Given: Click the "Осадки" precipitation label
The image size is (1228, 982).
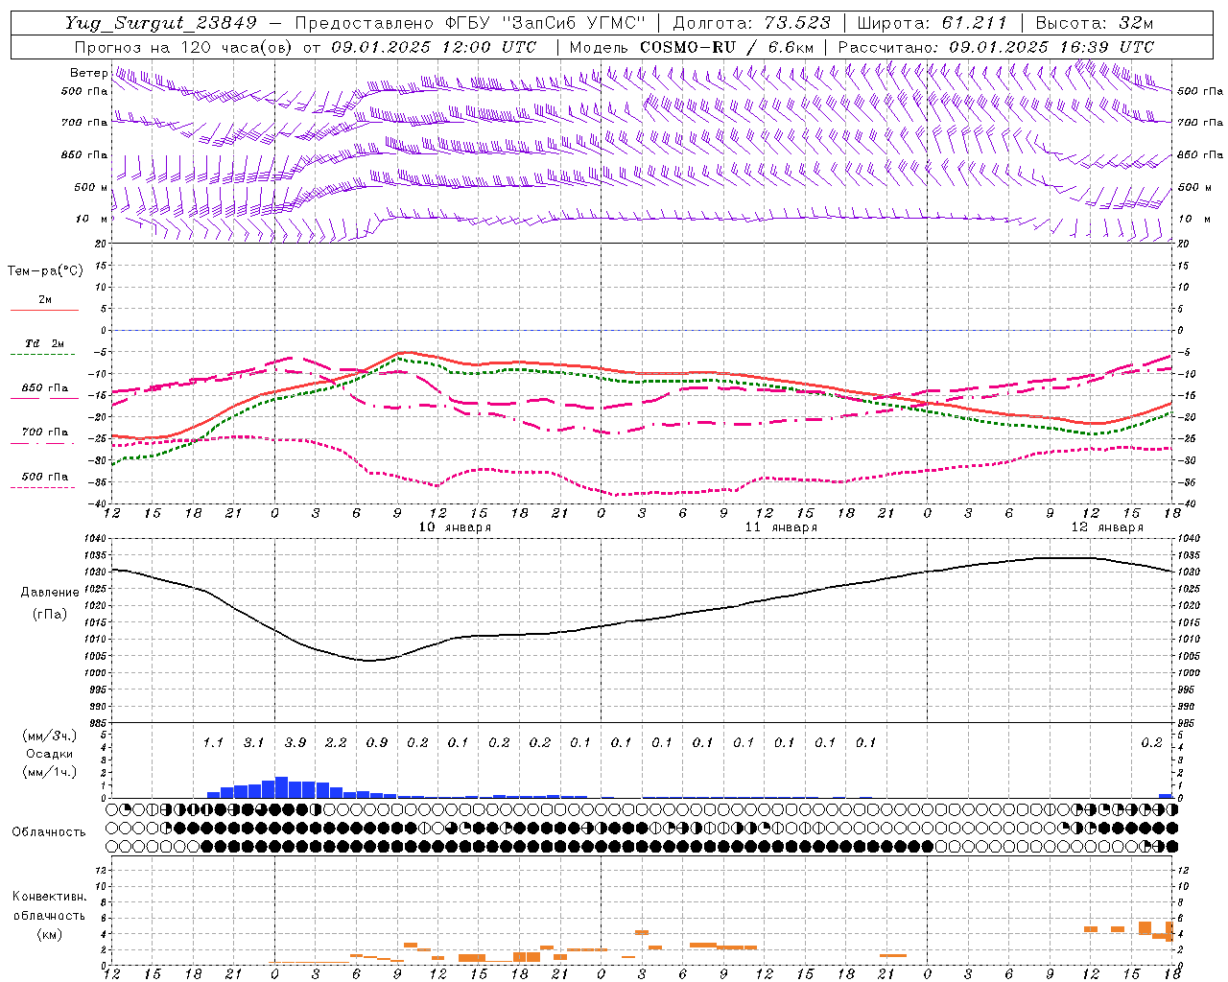Looking at the screenshot, I should click(49, 754).
